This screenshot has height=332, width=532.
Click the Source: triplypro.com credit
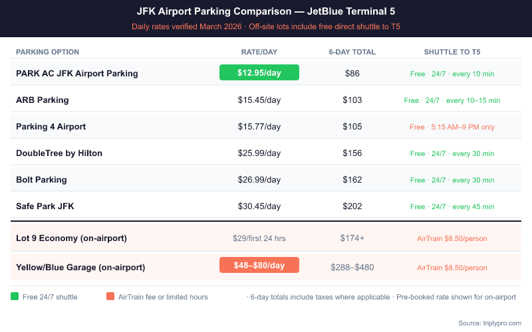[490, 323]
